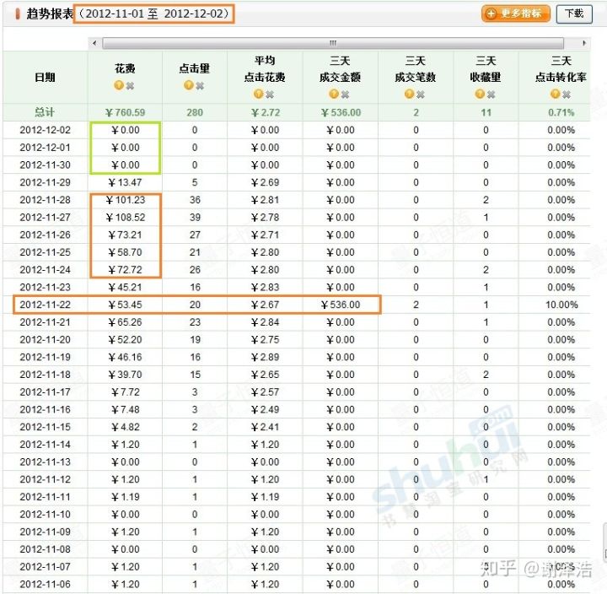Click average click cost ￥2.67

(x=266, y=305)
